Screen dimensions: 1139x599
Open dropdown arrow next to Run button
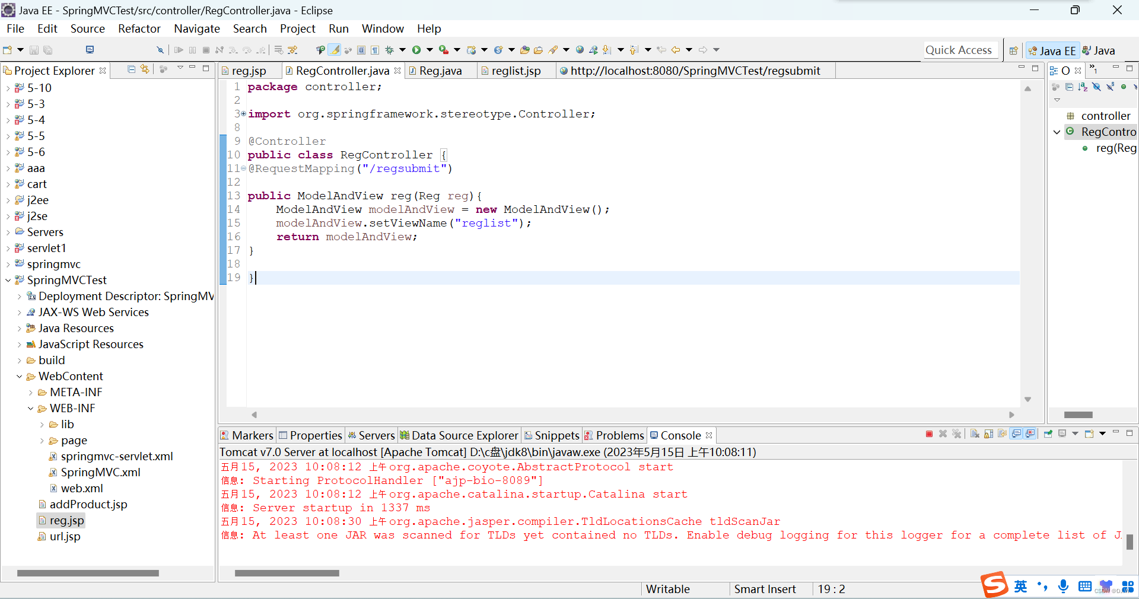pyautogui.click(x=429, y=50)
